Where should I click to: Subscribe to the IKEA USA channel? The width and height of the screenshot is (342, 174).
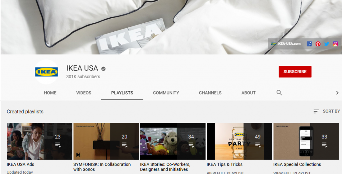(x=295, y=72)
